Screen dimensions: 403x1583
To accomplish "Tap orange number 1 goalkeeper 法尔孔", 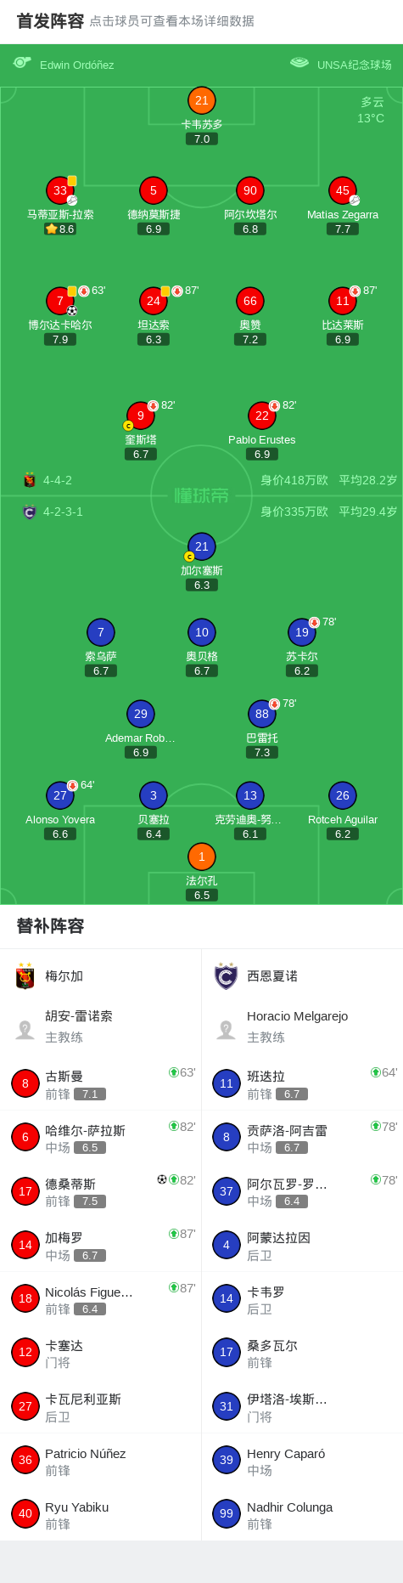I will point(202,857).
